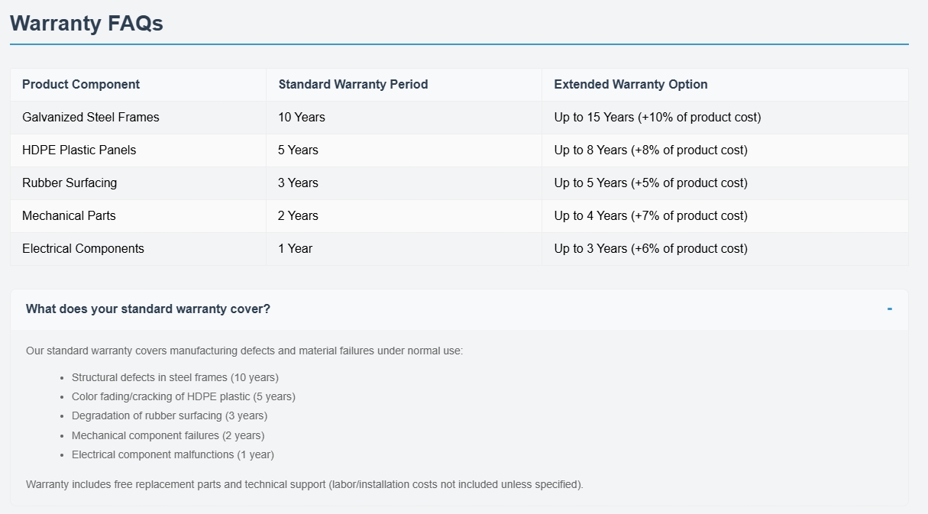Select the 'Up to 3 Years' extended cell
This screenshot has height=514, width=928.
click(651, 249)
